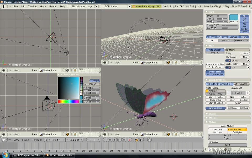Click Copy To Linked button
This screenshot has height=158, width=252.
point(216,103)
